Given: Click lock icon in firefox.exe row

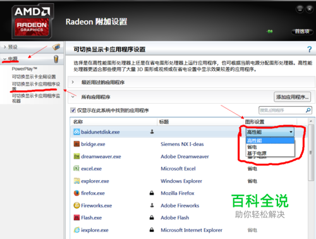Looking at the screenshot, I should (x=152, y=193).
